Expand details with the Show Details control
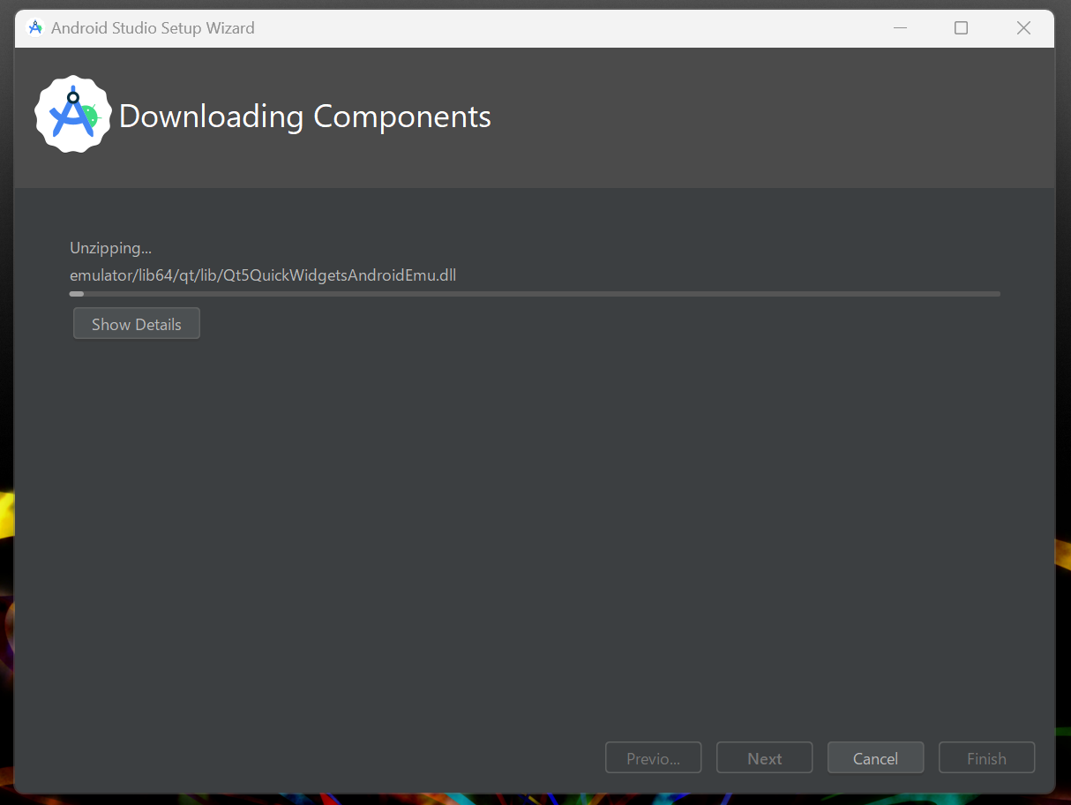The width and height of the screenshot is (1071, 805). 136,323
